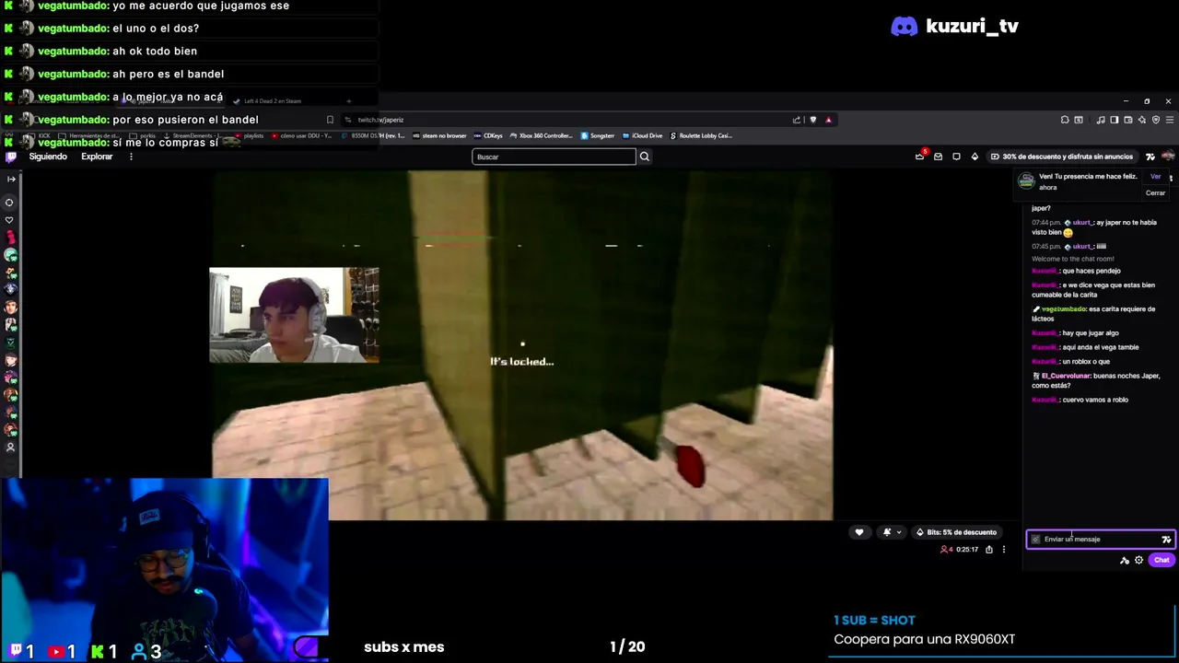Click 30% de descuento ad-free offer
Image resolution: width=1179 pixels, height=663 pixels.
tap(1062, 157)
